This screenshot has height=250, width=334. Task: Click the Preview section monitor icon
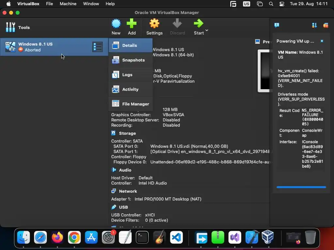pos(257,41)
